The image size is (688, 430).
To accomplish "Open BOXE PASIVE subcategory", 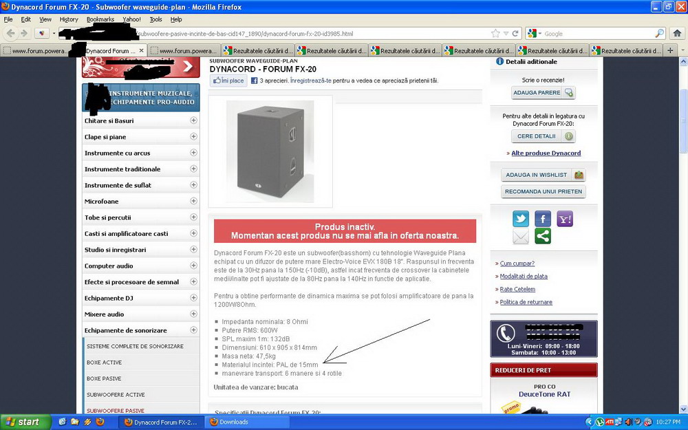I will click(x=104, y=378).
